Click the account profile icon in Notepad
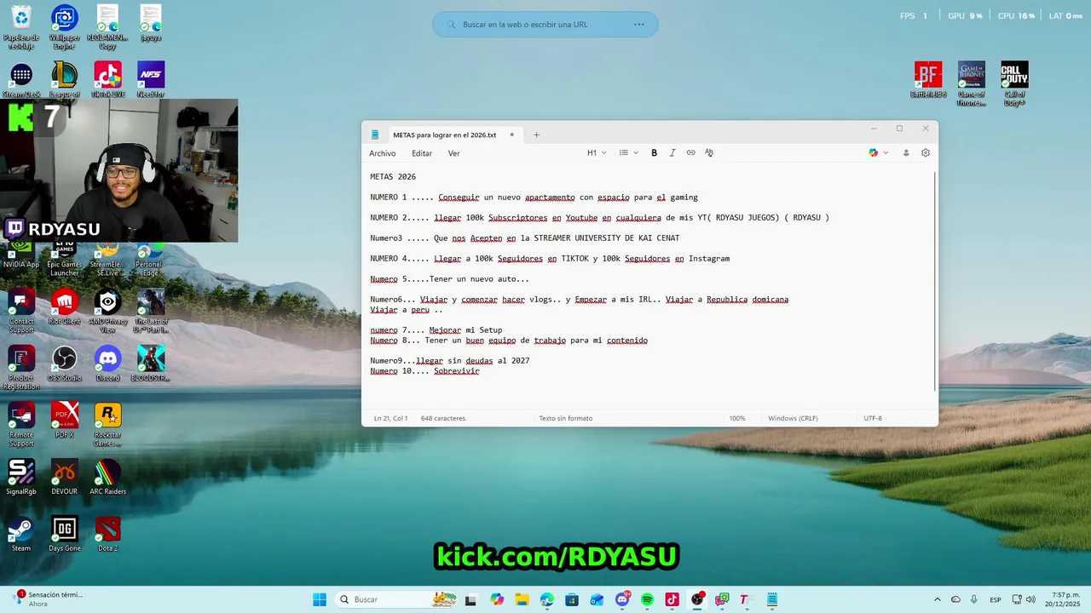This screenshot has height=613, width=1091. [x=906, y=153]
